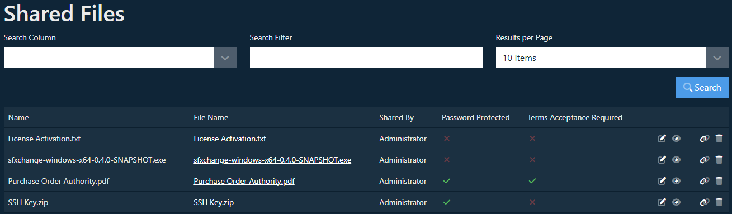Delete the sfxchange-windows-x64 SNAPSHOT.exe share
Viewport: 732px width, 214px height.
(719, 160)
